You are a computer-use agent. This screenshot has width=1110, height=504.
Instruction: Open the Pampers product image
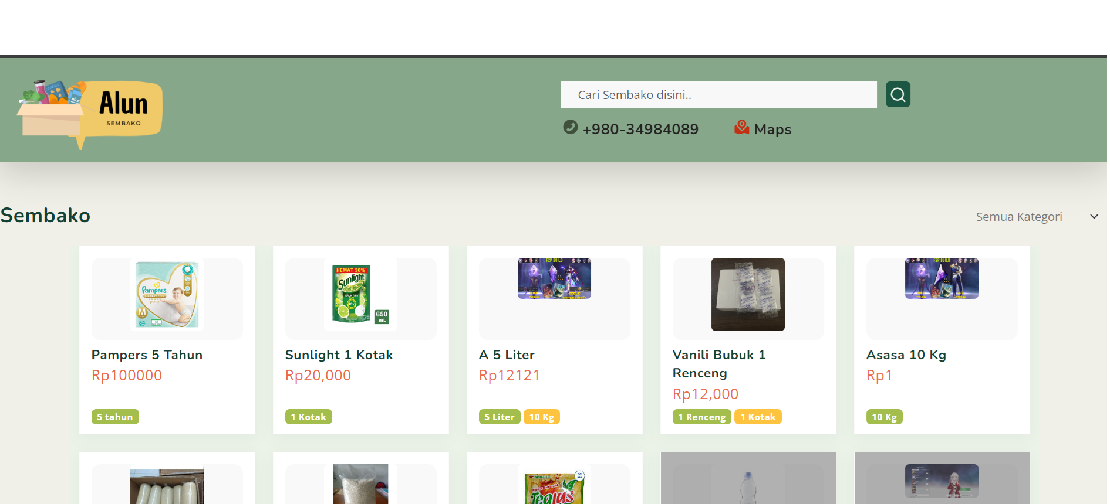click(167, 294)
